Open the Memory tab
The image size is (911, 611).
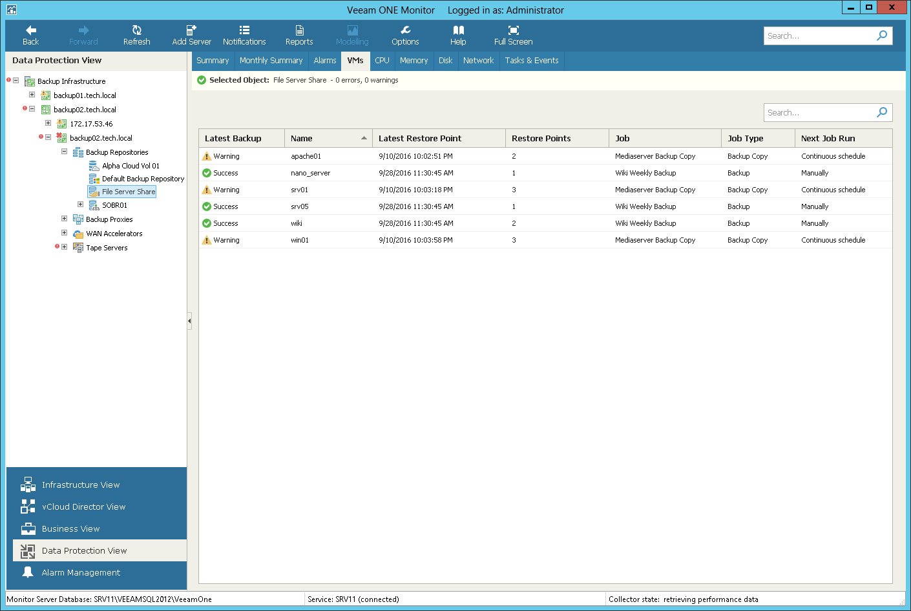click(414, 61)
